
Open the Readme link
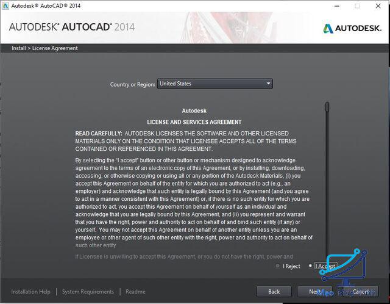(x=135, y=292)
